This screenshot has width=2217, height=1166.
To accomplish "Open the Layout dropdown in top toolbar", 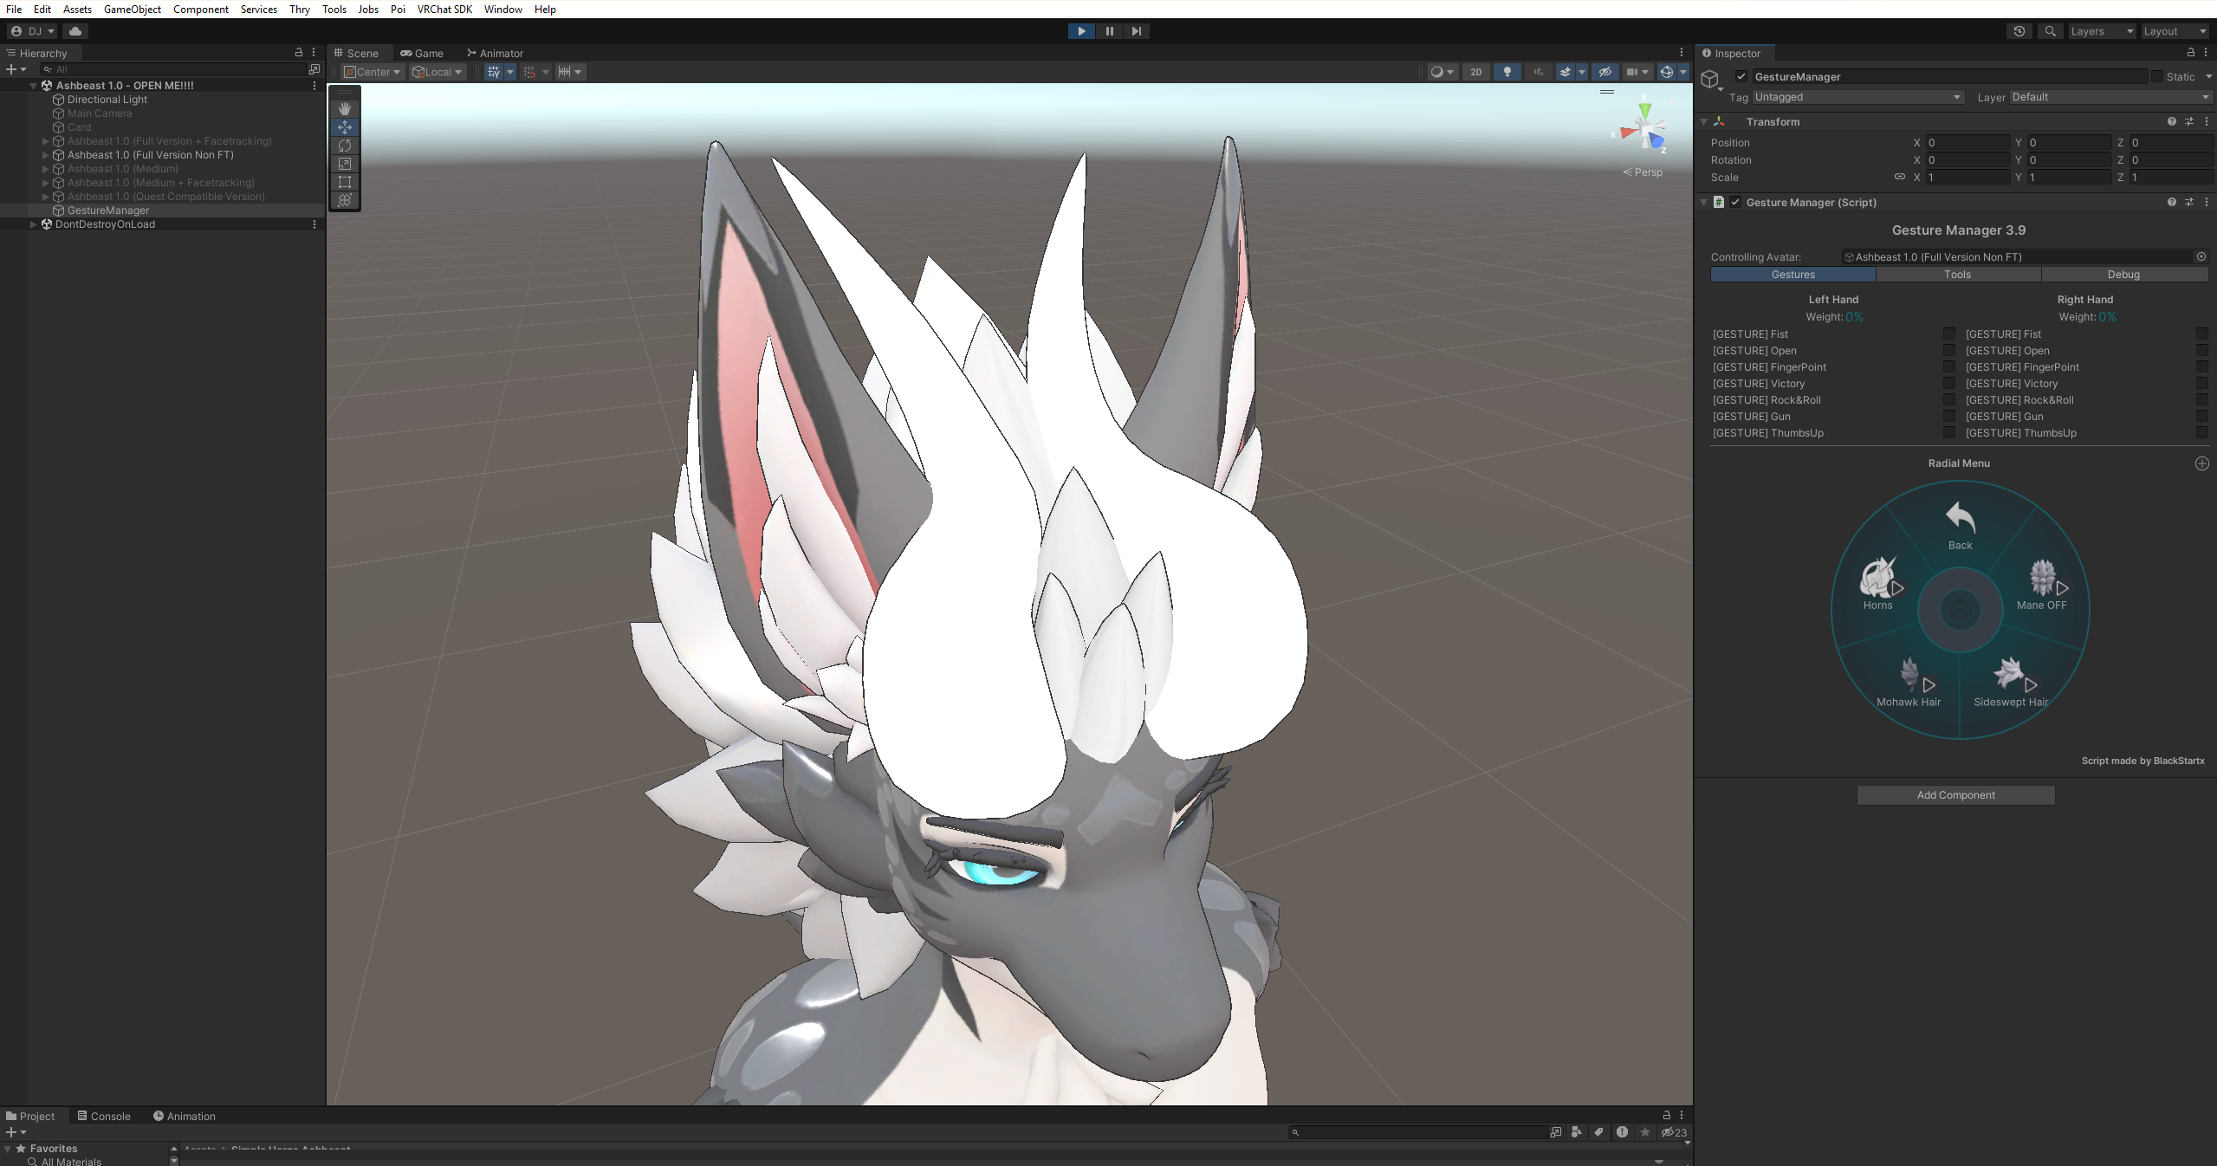I will click(x=2175, y=31).
